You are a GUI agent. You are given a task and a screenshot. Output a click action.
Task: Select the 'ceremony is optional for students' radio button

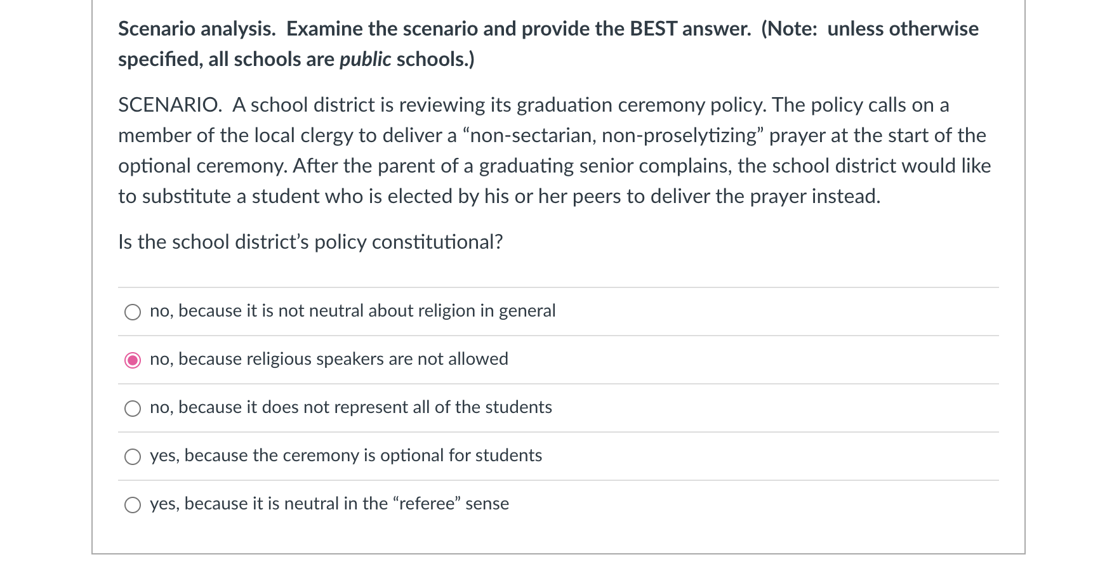pos(133,457)
